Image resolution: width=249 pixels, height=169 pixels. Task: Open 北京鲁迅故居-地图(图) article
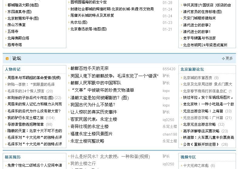[x=89, y=29]
